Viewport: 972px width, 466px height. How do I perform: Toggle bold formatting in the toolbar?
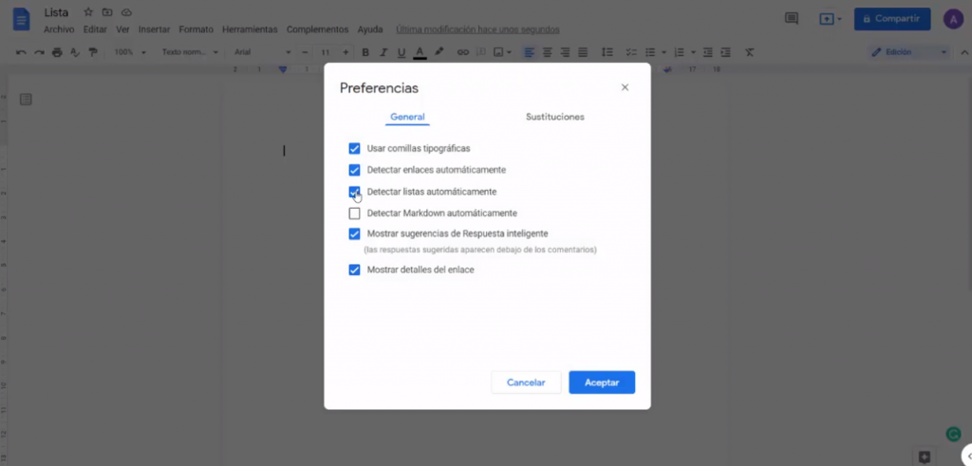click(x=365, y=52)
